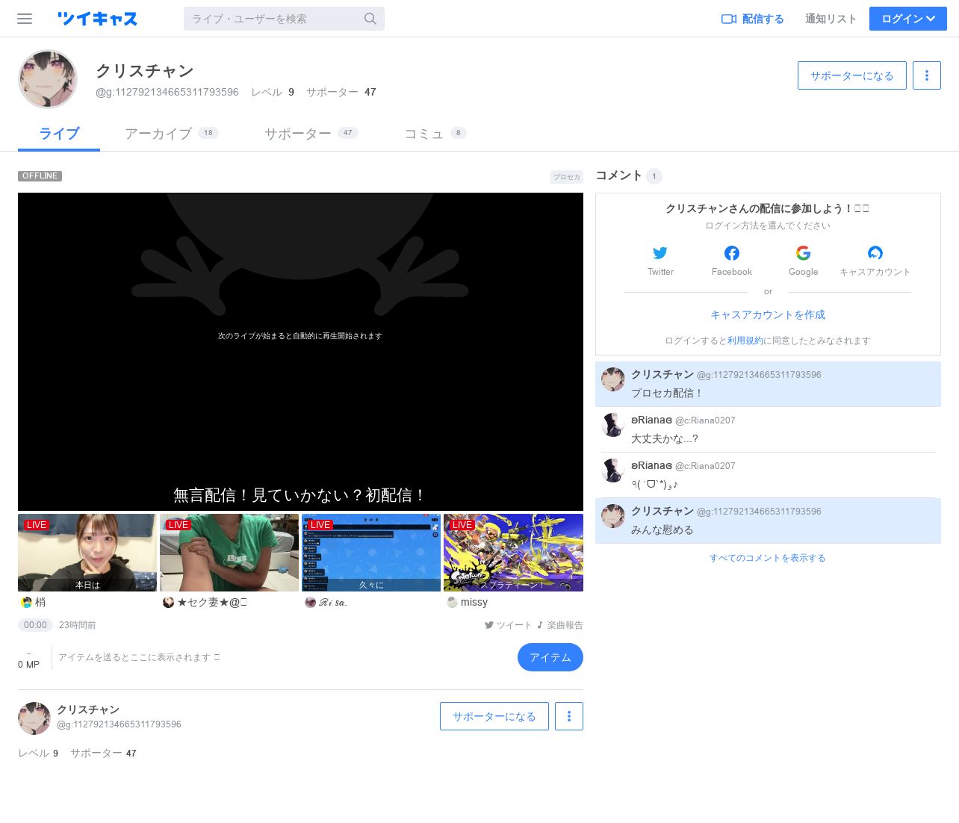Switch to the アーカイブ tab

tap(171, 134)
